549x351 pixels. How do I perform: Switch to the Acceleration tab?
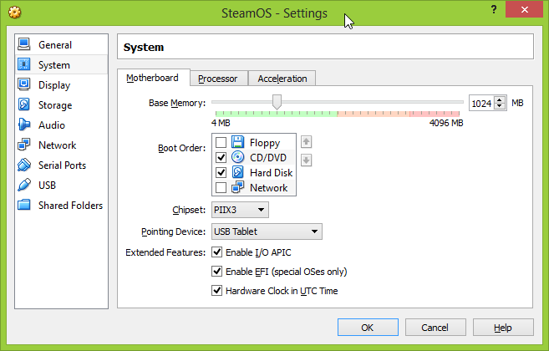click(x=282, y=79)
